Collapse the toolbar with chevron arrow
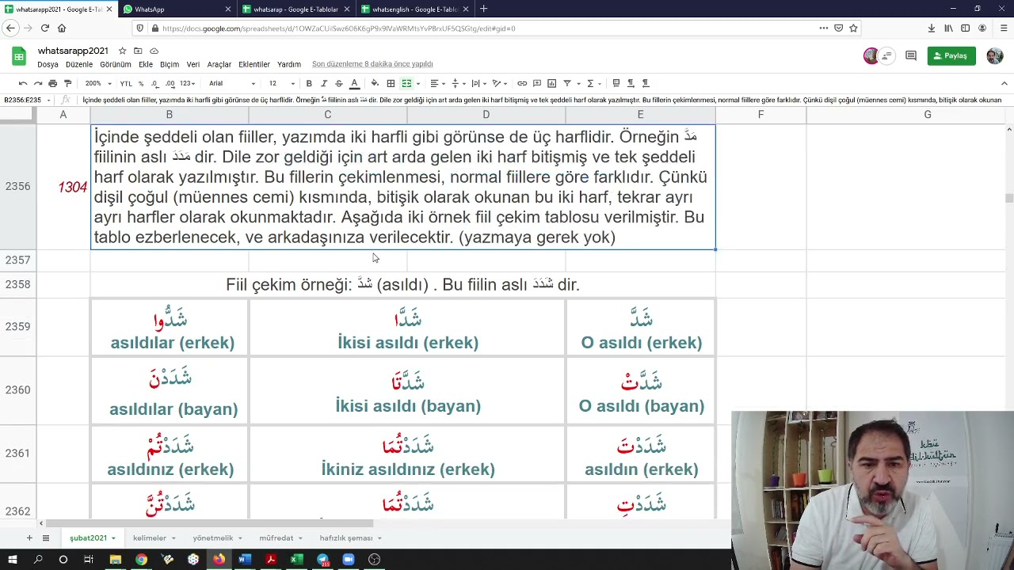 (x=1004, y=83)
